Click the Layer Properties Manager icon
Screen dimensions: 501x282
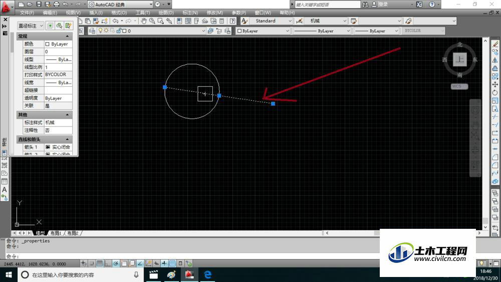92,31
